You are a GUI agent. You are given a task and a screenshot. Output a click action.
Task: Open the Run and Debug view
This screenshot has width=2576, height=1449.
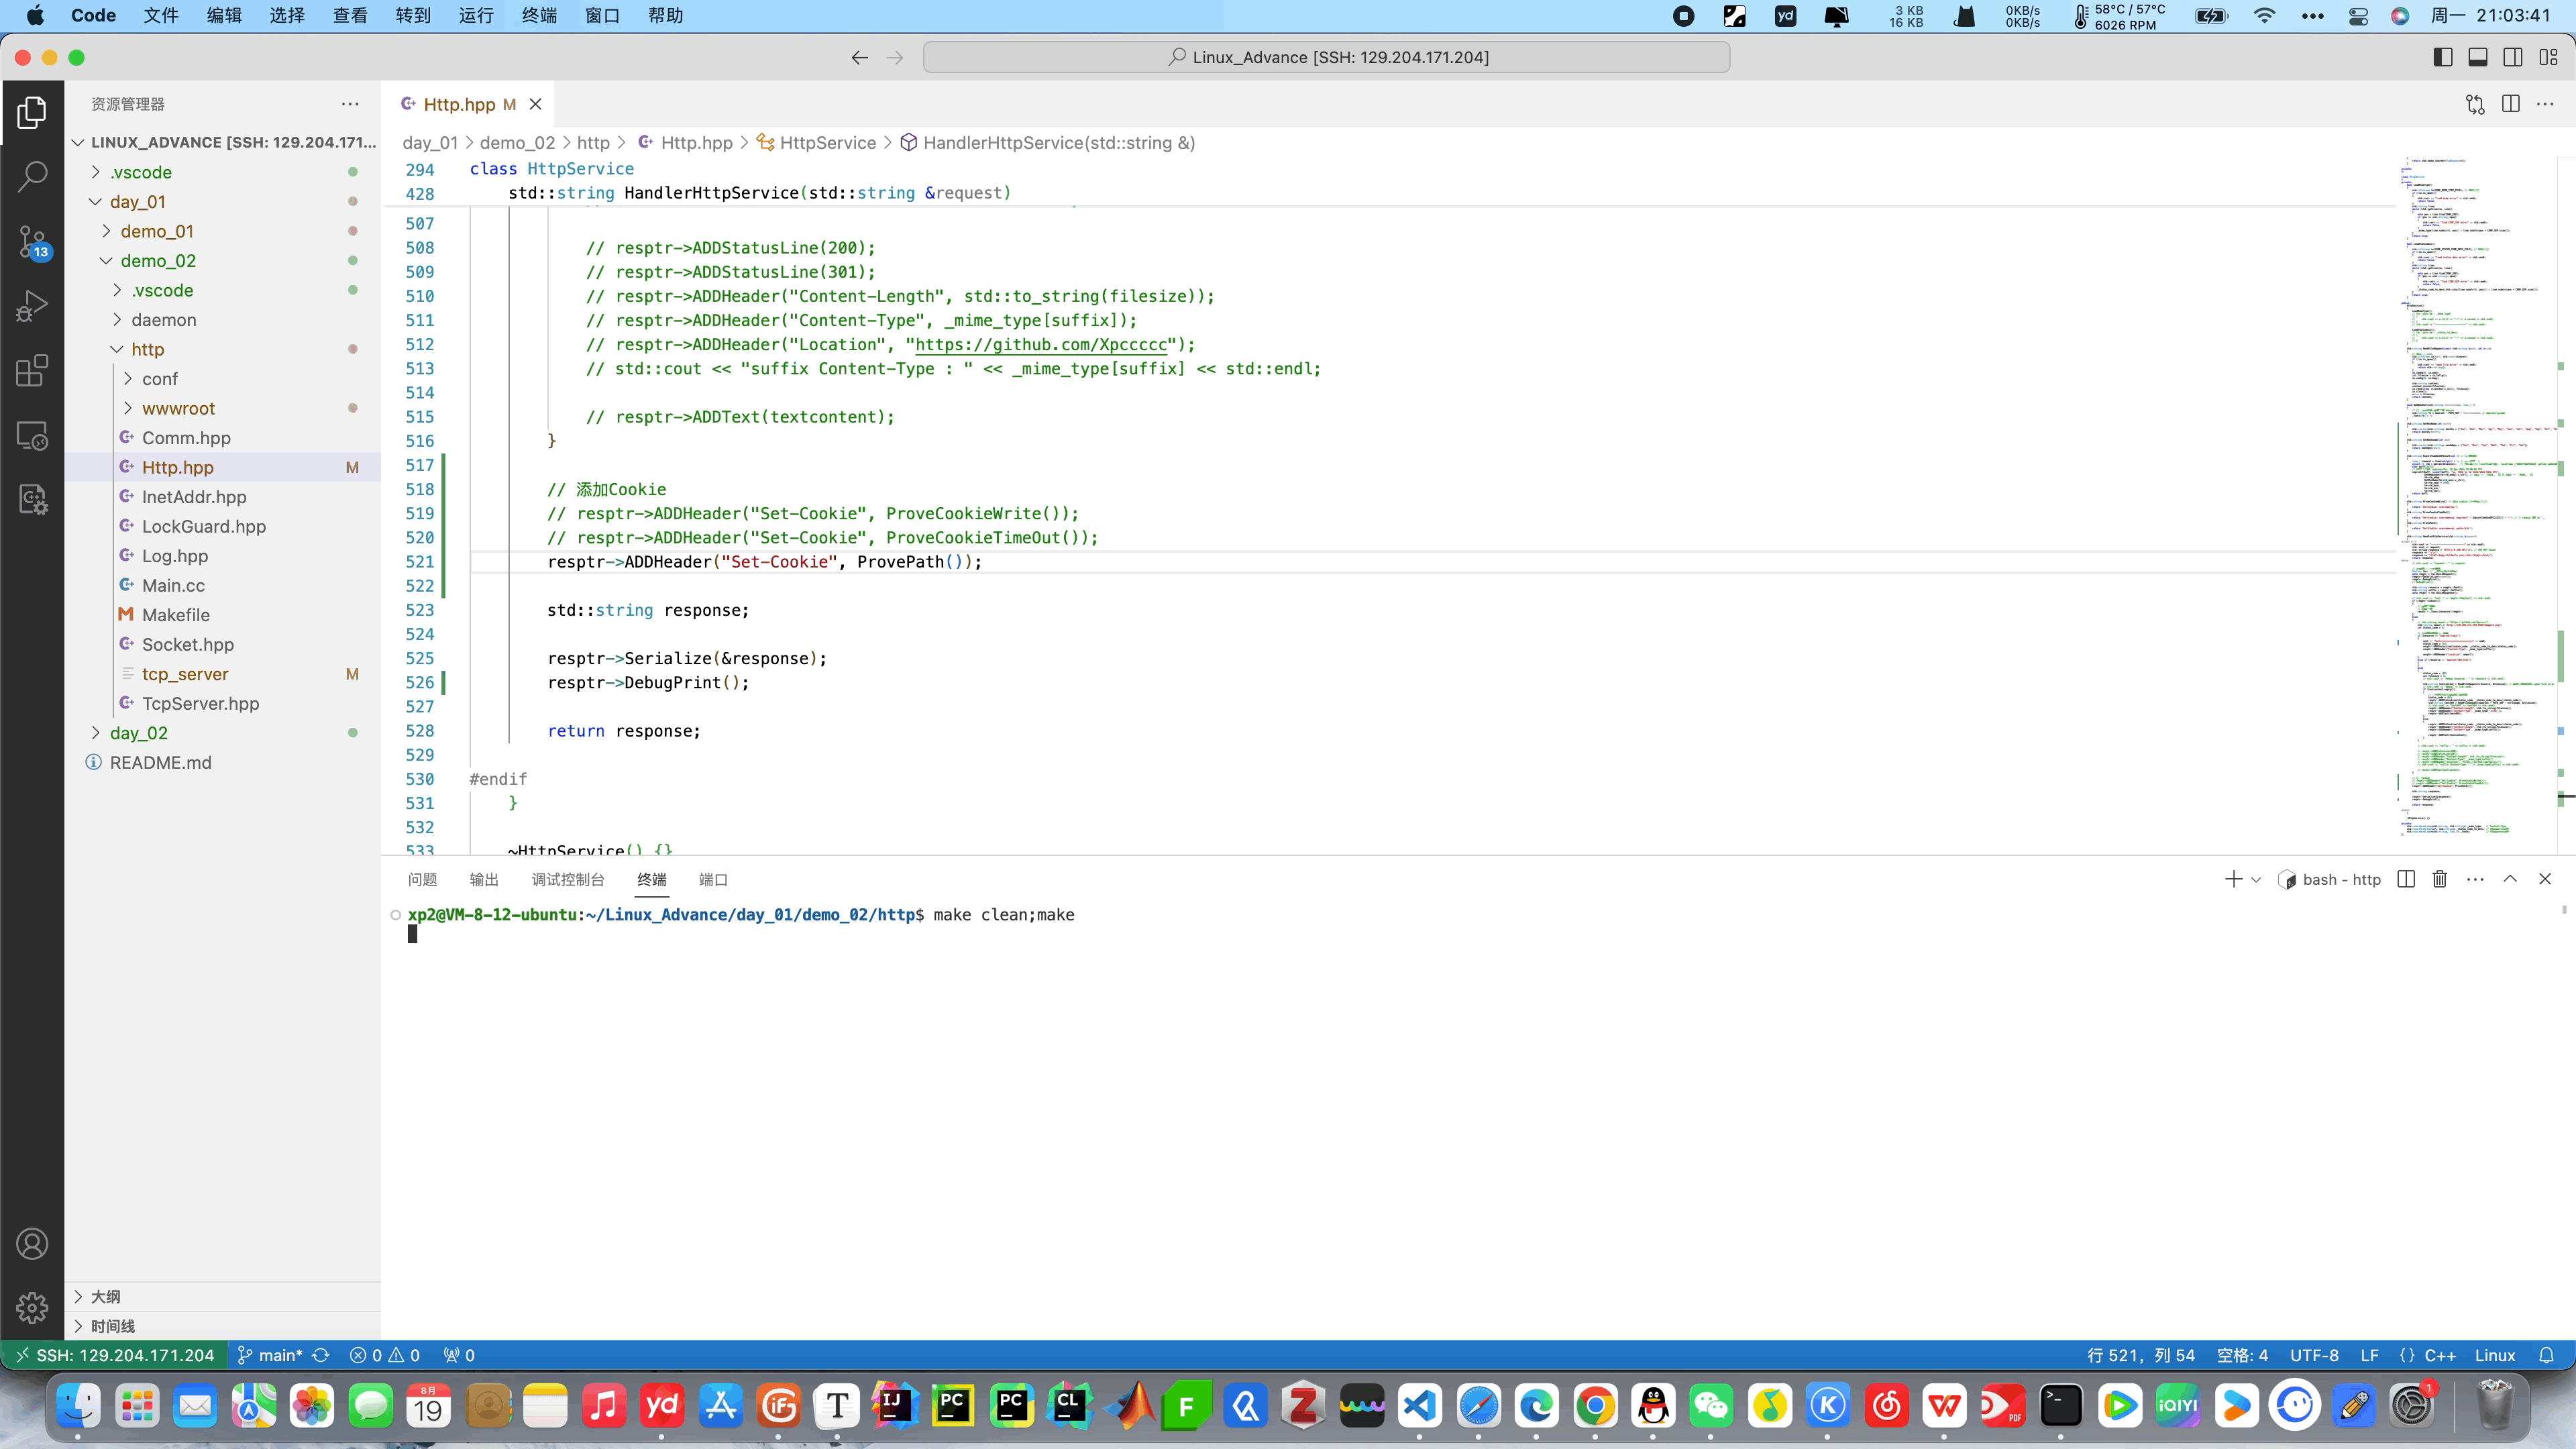tap(32, 306)
